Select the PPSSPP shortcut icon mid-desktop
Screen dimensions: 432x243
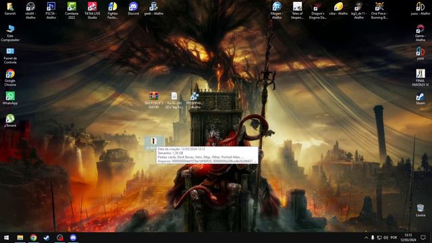point(194,100)
